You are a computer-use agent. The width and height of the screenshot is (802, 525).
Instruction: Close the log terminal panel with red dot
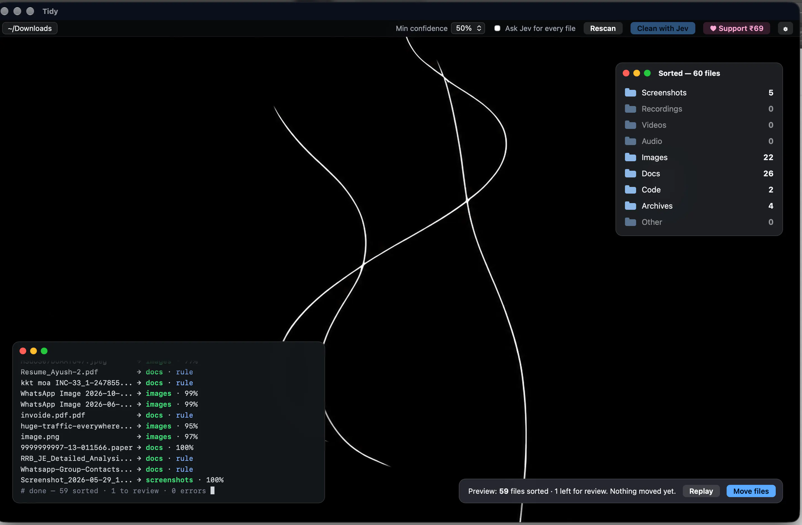23,351
